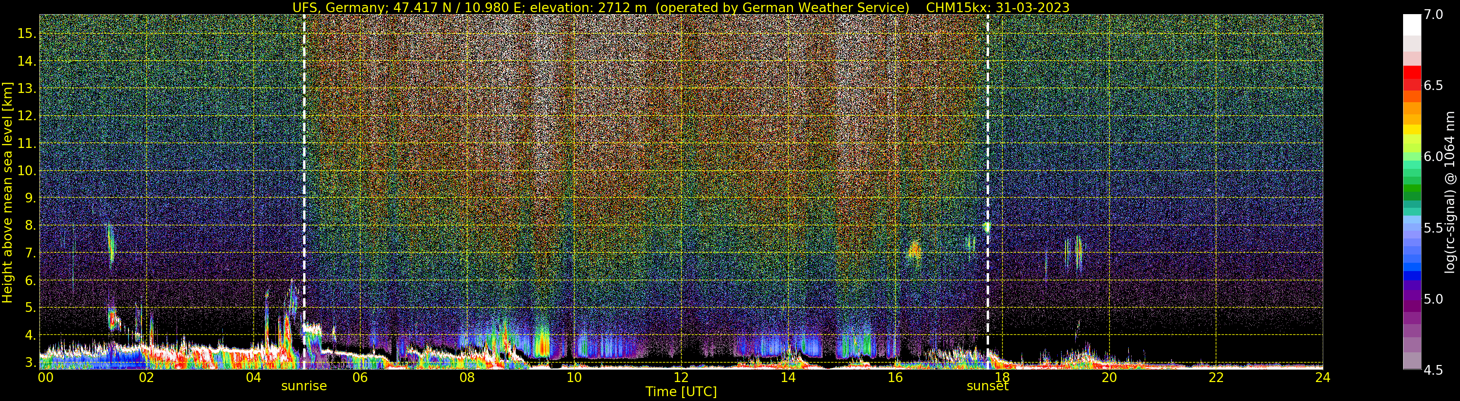
Task: Click the 12 time axis tick label
Action: [681, 377]
